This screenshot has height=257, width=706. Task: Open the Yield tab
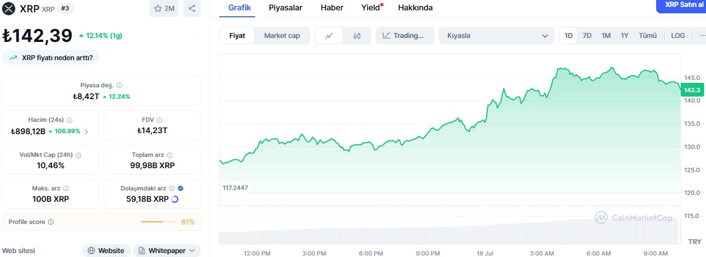371,8
